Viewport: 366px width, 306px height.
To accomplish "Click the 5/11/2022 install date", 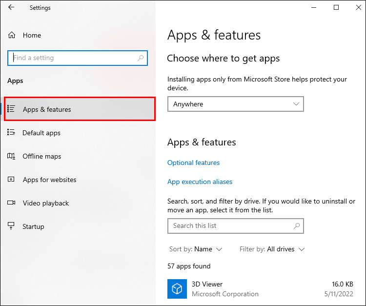I will pos(339,294).
